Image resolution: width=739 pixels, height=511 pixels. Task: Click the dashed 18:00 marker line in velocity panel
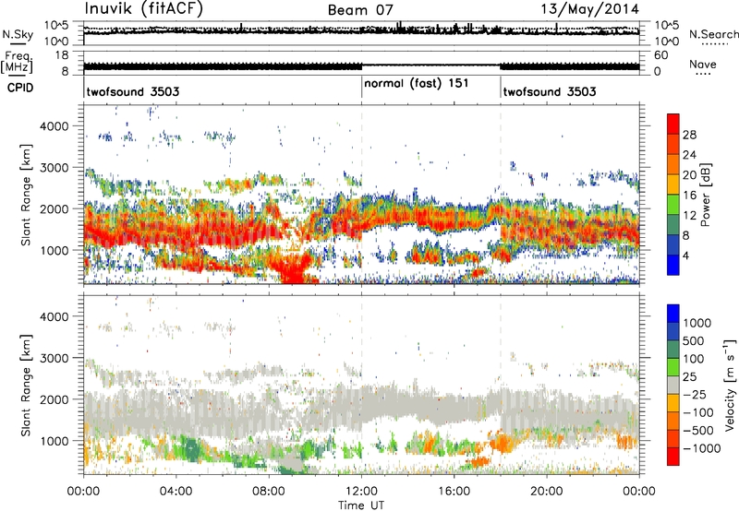click(501, 385)
